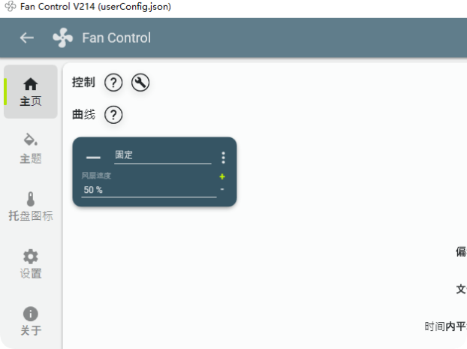Click the 50 % fan speed field
467x349 pixels.
[149, 190]
